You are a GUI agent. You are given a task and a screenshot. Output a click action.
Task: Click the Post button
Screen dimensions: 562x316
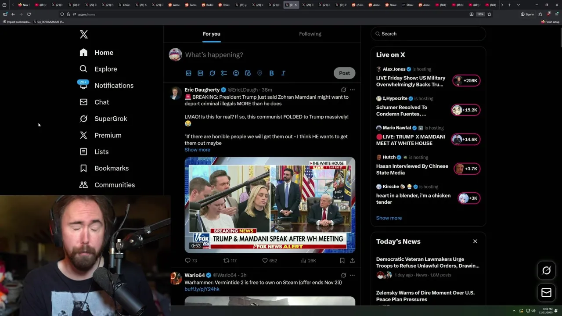click(344, 73)
